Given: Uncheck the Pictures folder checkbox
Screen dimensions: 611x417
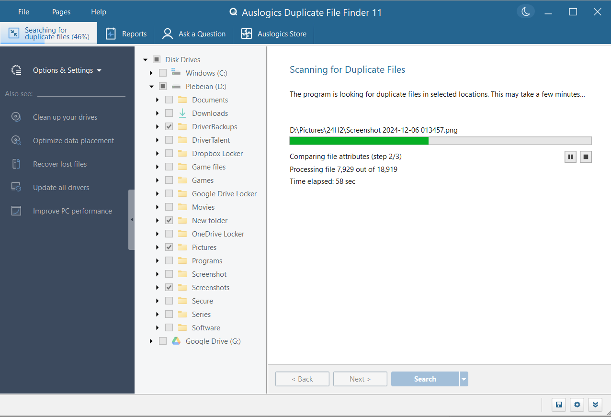Looking at the screenshot, I should point(169,248).
